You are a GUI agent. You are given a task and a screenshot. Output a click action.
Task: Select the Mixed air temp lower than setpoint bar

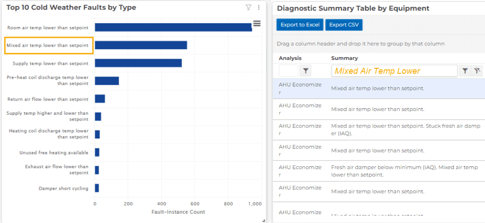coord(141,45)
